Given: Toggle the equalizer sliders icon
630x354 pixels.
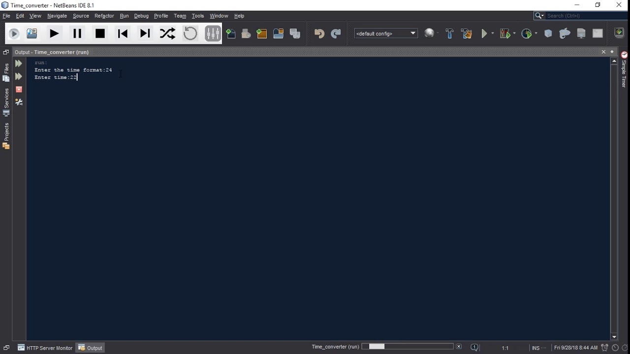Looking at the screenshot, I should pos(213,33).
